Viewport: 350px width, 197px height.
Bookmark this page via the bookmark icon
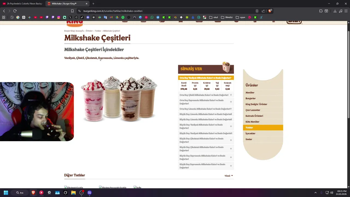(x=72, y=11)
